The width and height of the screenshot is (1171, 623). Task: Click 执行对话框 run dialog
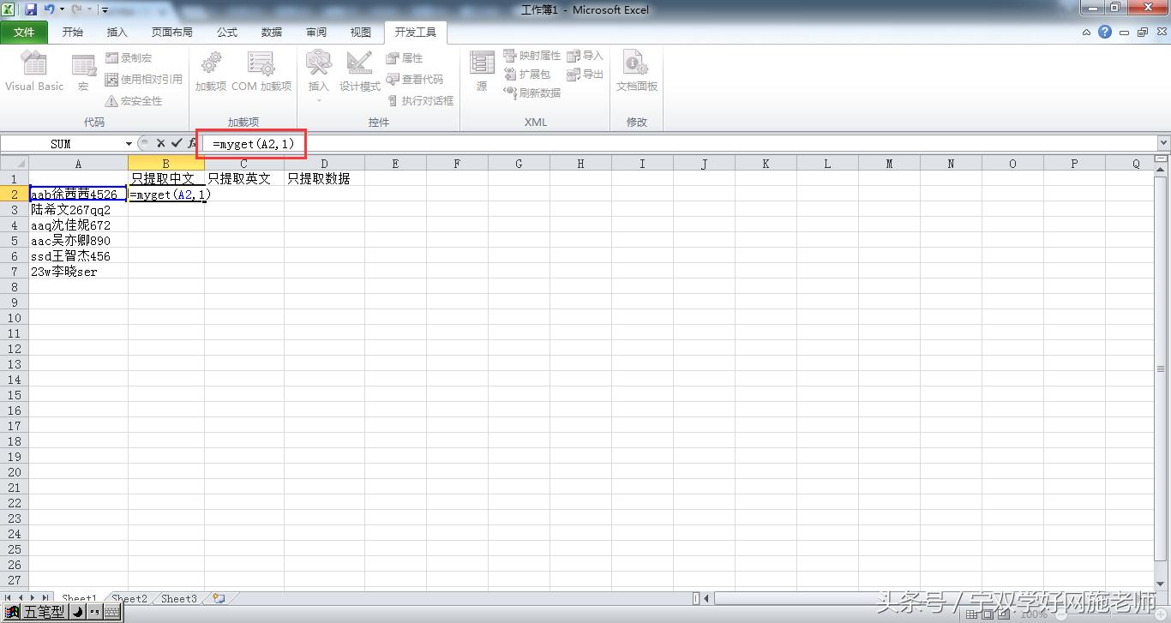[x=420, y=100]
